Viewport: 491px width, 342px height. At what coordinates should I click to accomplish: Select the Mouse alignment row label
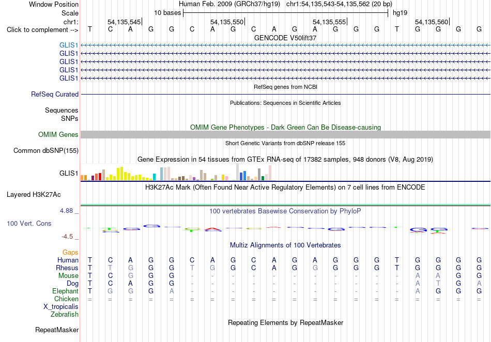point(68,276)
